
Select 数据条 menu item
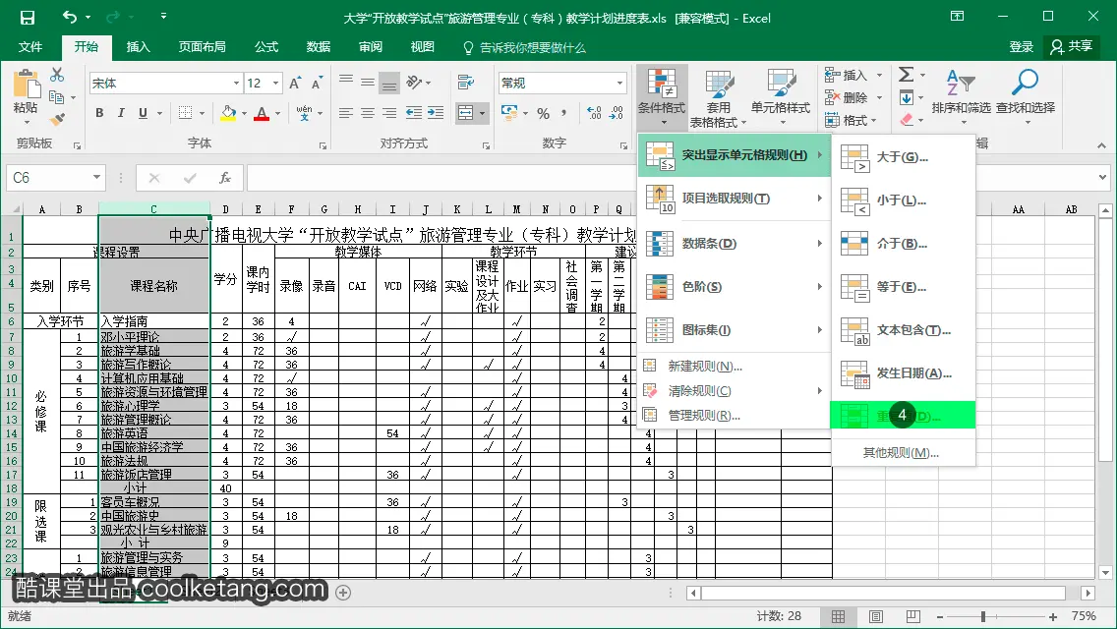pos(735,244)
